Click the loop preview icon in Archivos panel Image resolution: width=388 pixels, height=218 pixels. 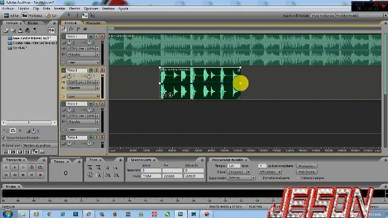[13, 131]
